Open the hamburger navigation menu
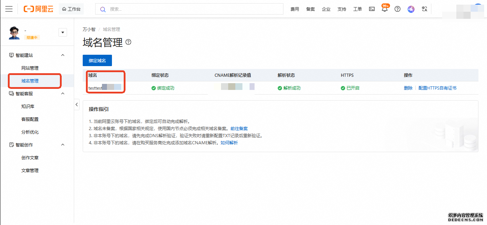Viewport: 487px width, 225px height. (x=9, y=9)
